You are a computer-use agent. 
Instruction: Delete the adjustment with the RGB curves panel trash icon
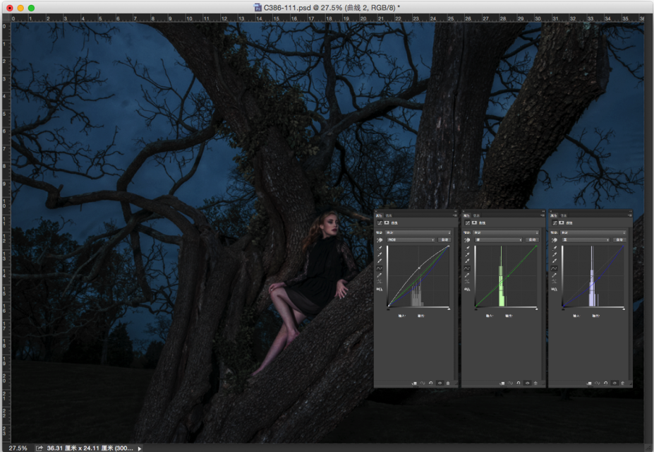coord(448,383)
